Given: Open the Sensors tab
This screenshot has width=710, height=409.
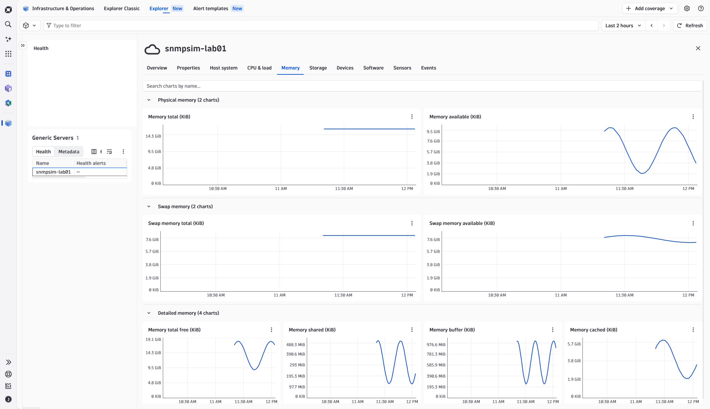Looking at the screenshot, I should [402, 68].
